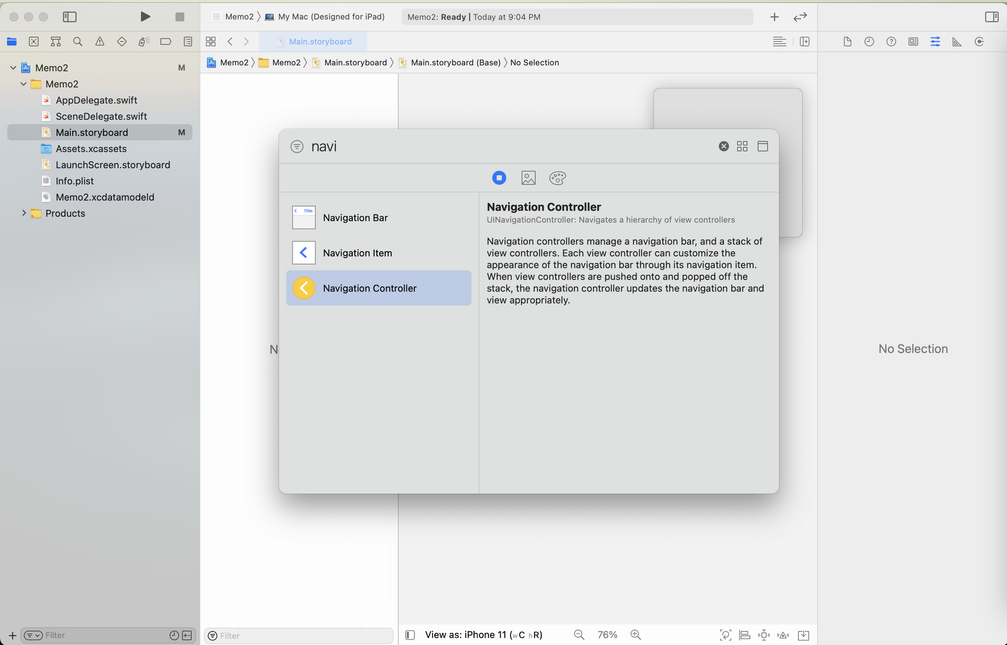Click View as: iPhone 11 button
Viewport: 1007px width, 645px height.
point(483,634)
